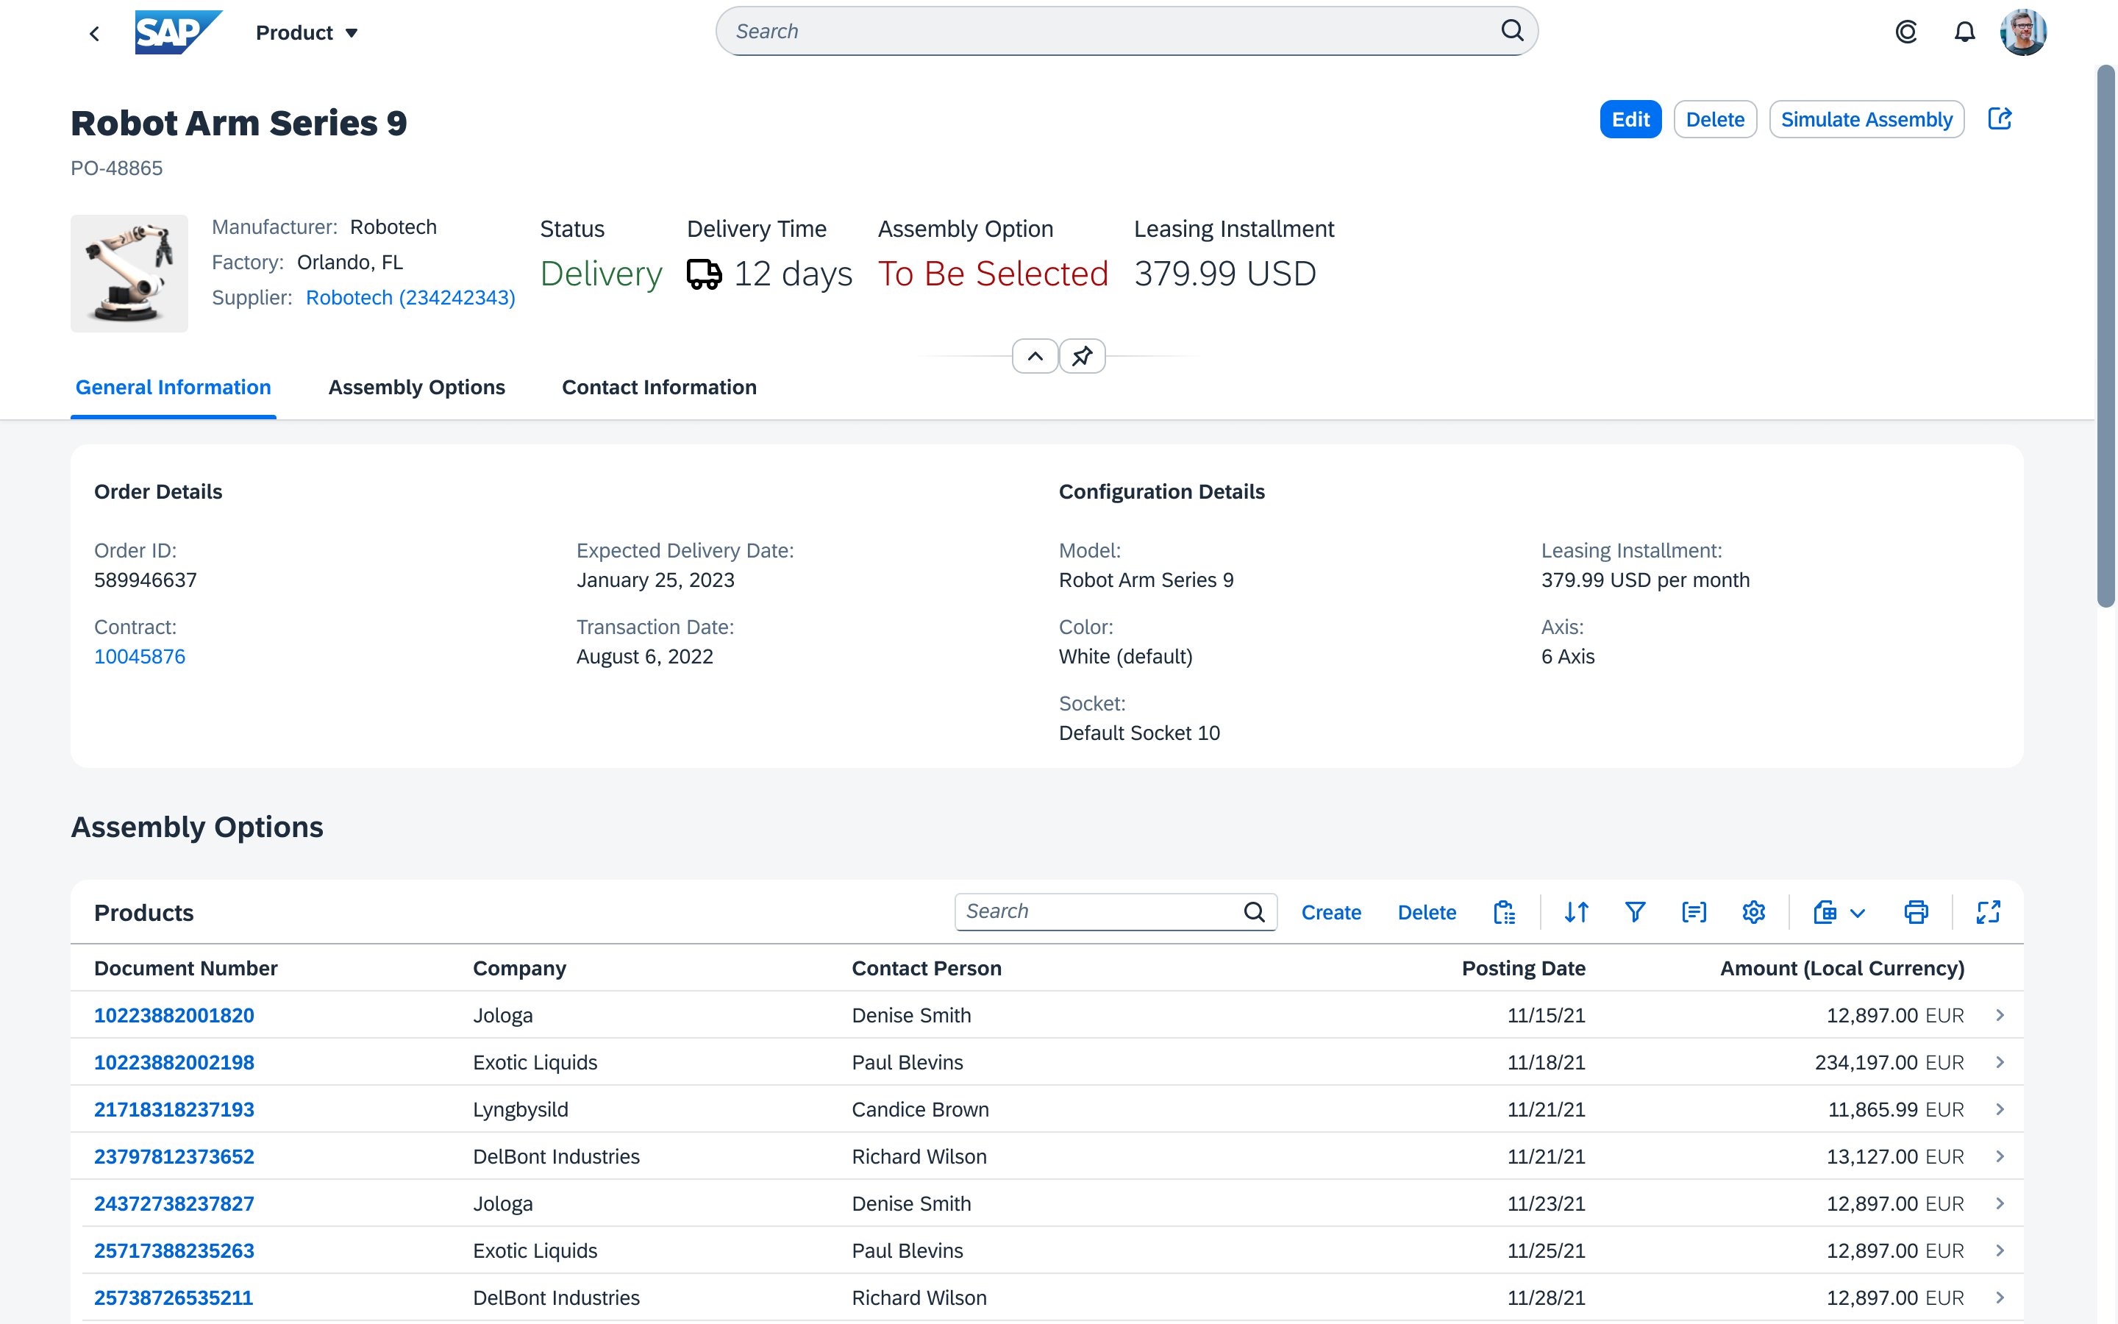This screenshot has height=1324, width=2118.
Task: Click the filter icon in products table
Action: (1635, 912)
